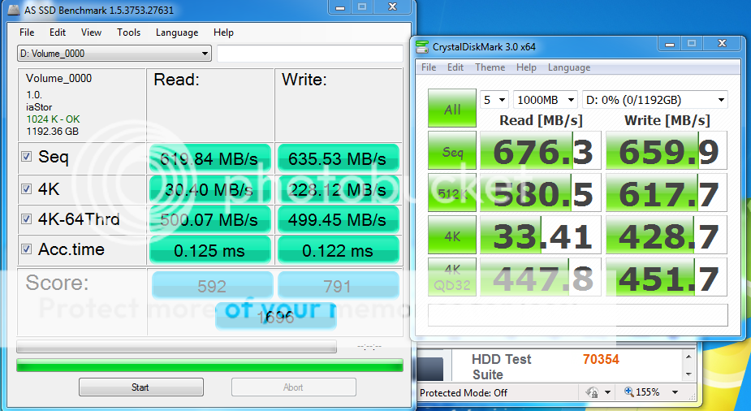751x411 pixels.
Task: Run the 4K QD32 test in CrystalDiskMark
Action: coord(451,277)
